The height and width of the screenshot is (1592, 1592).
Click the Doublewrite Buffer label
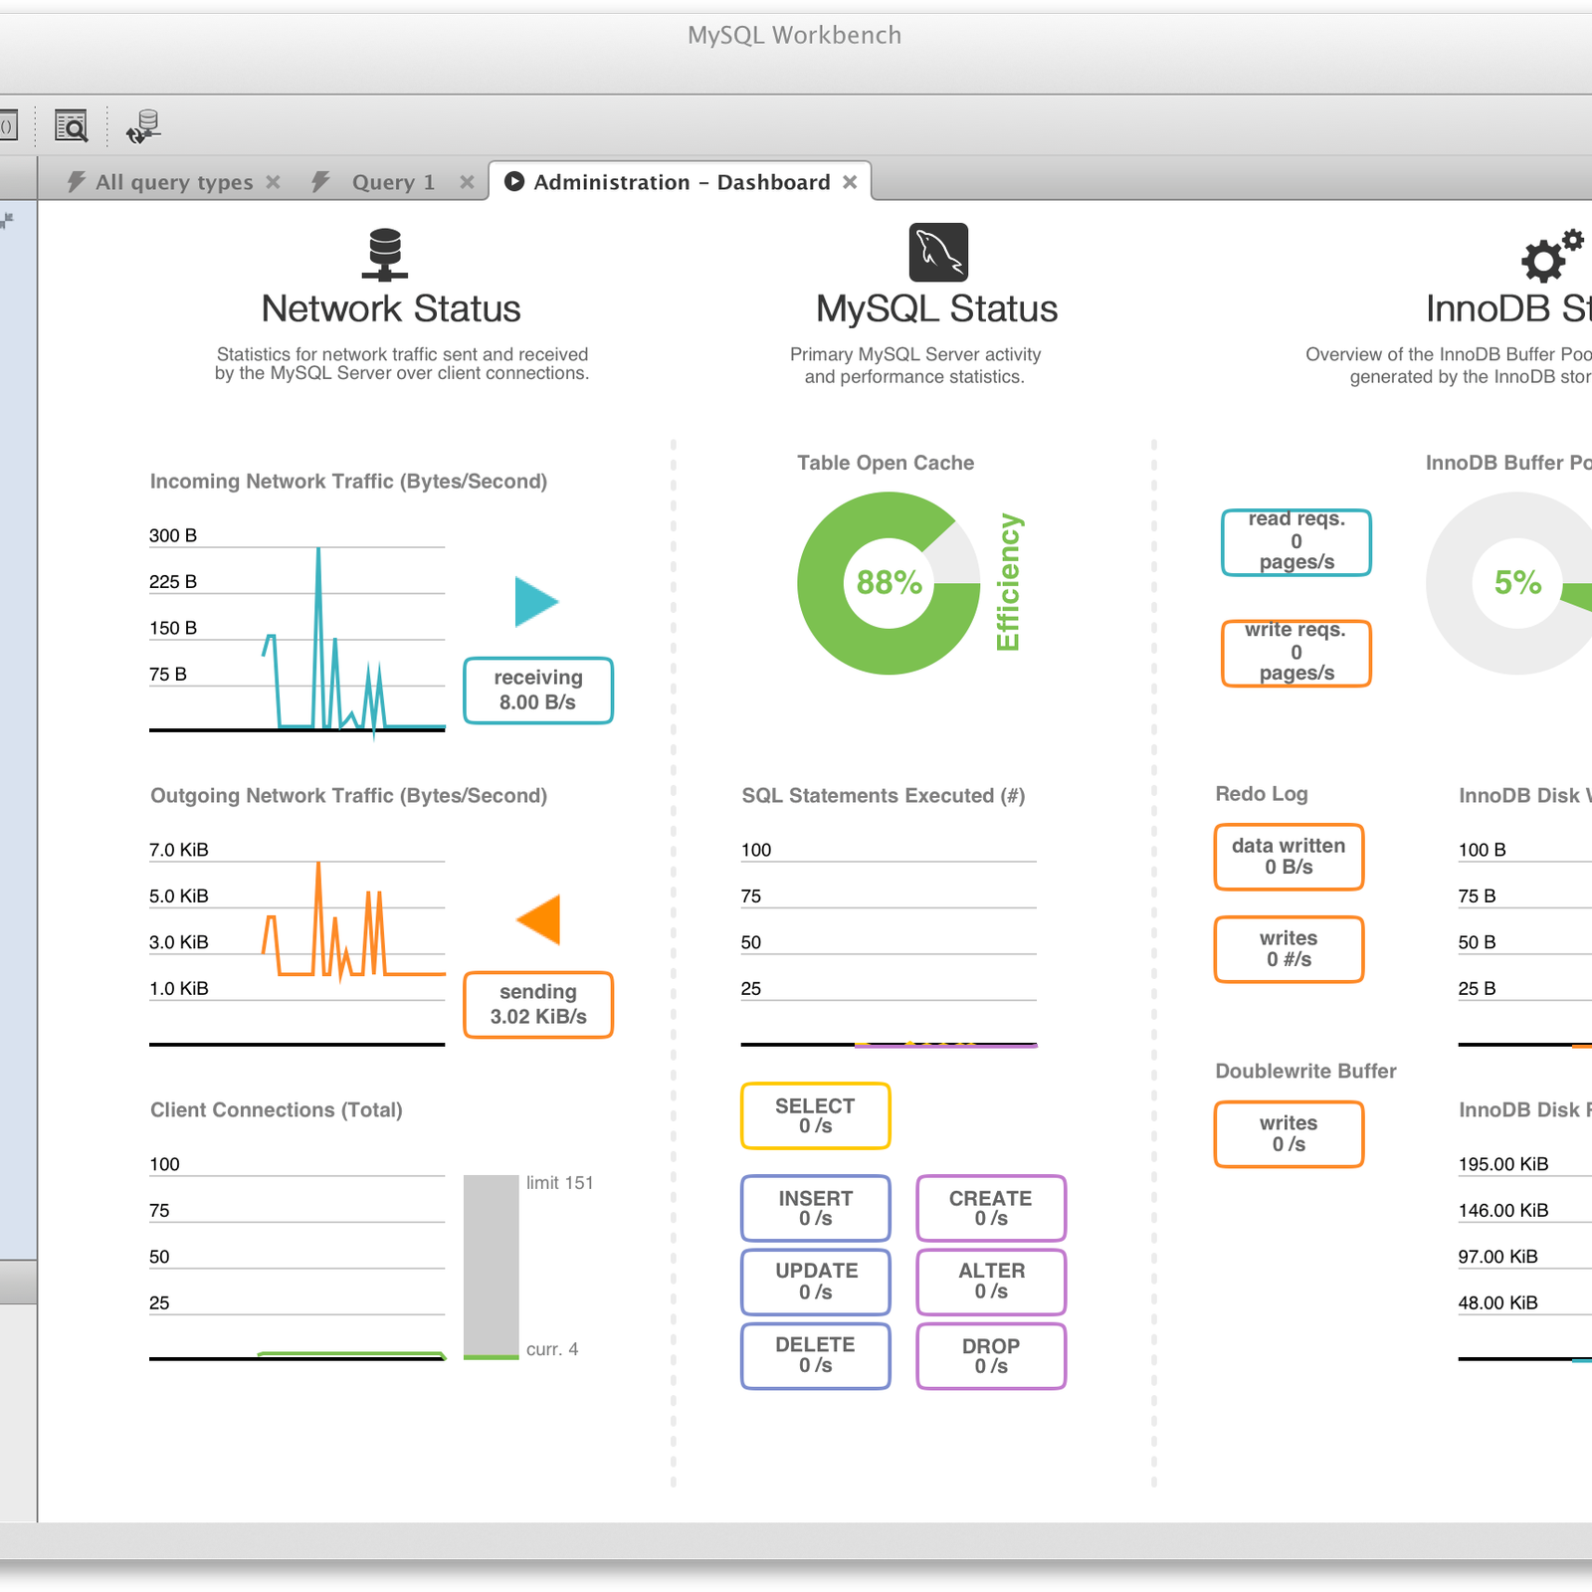pos(1305,1072)
